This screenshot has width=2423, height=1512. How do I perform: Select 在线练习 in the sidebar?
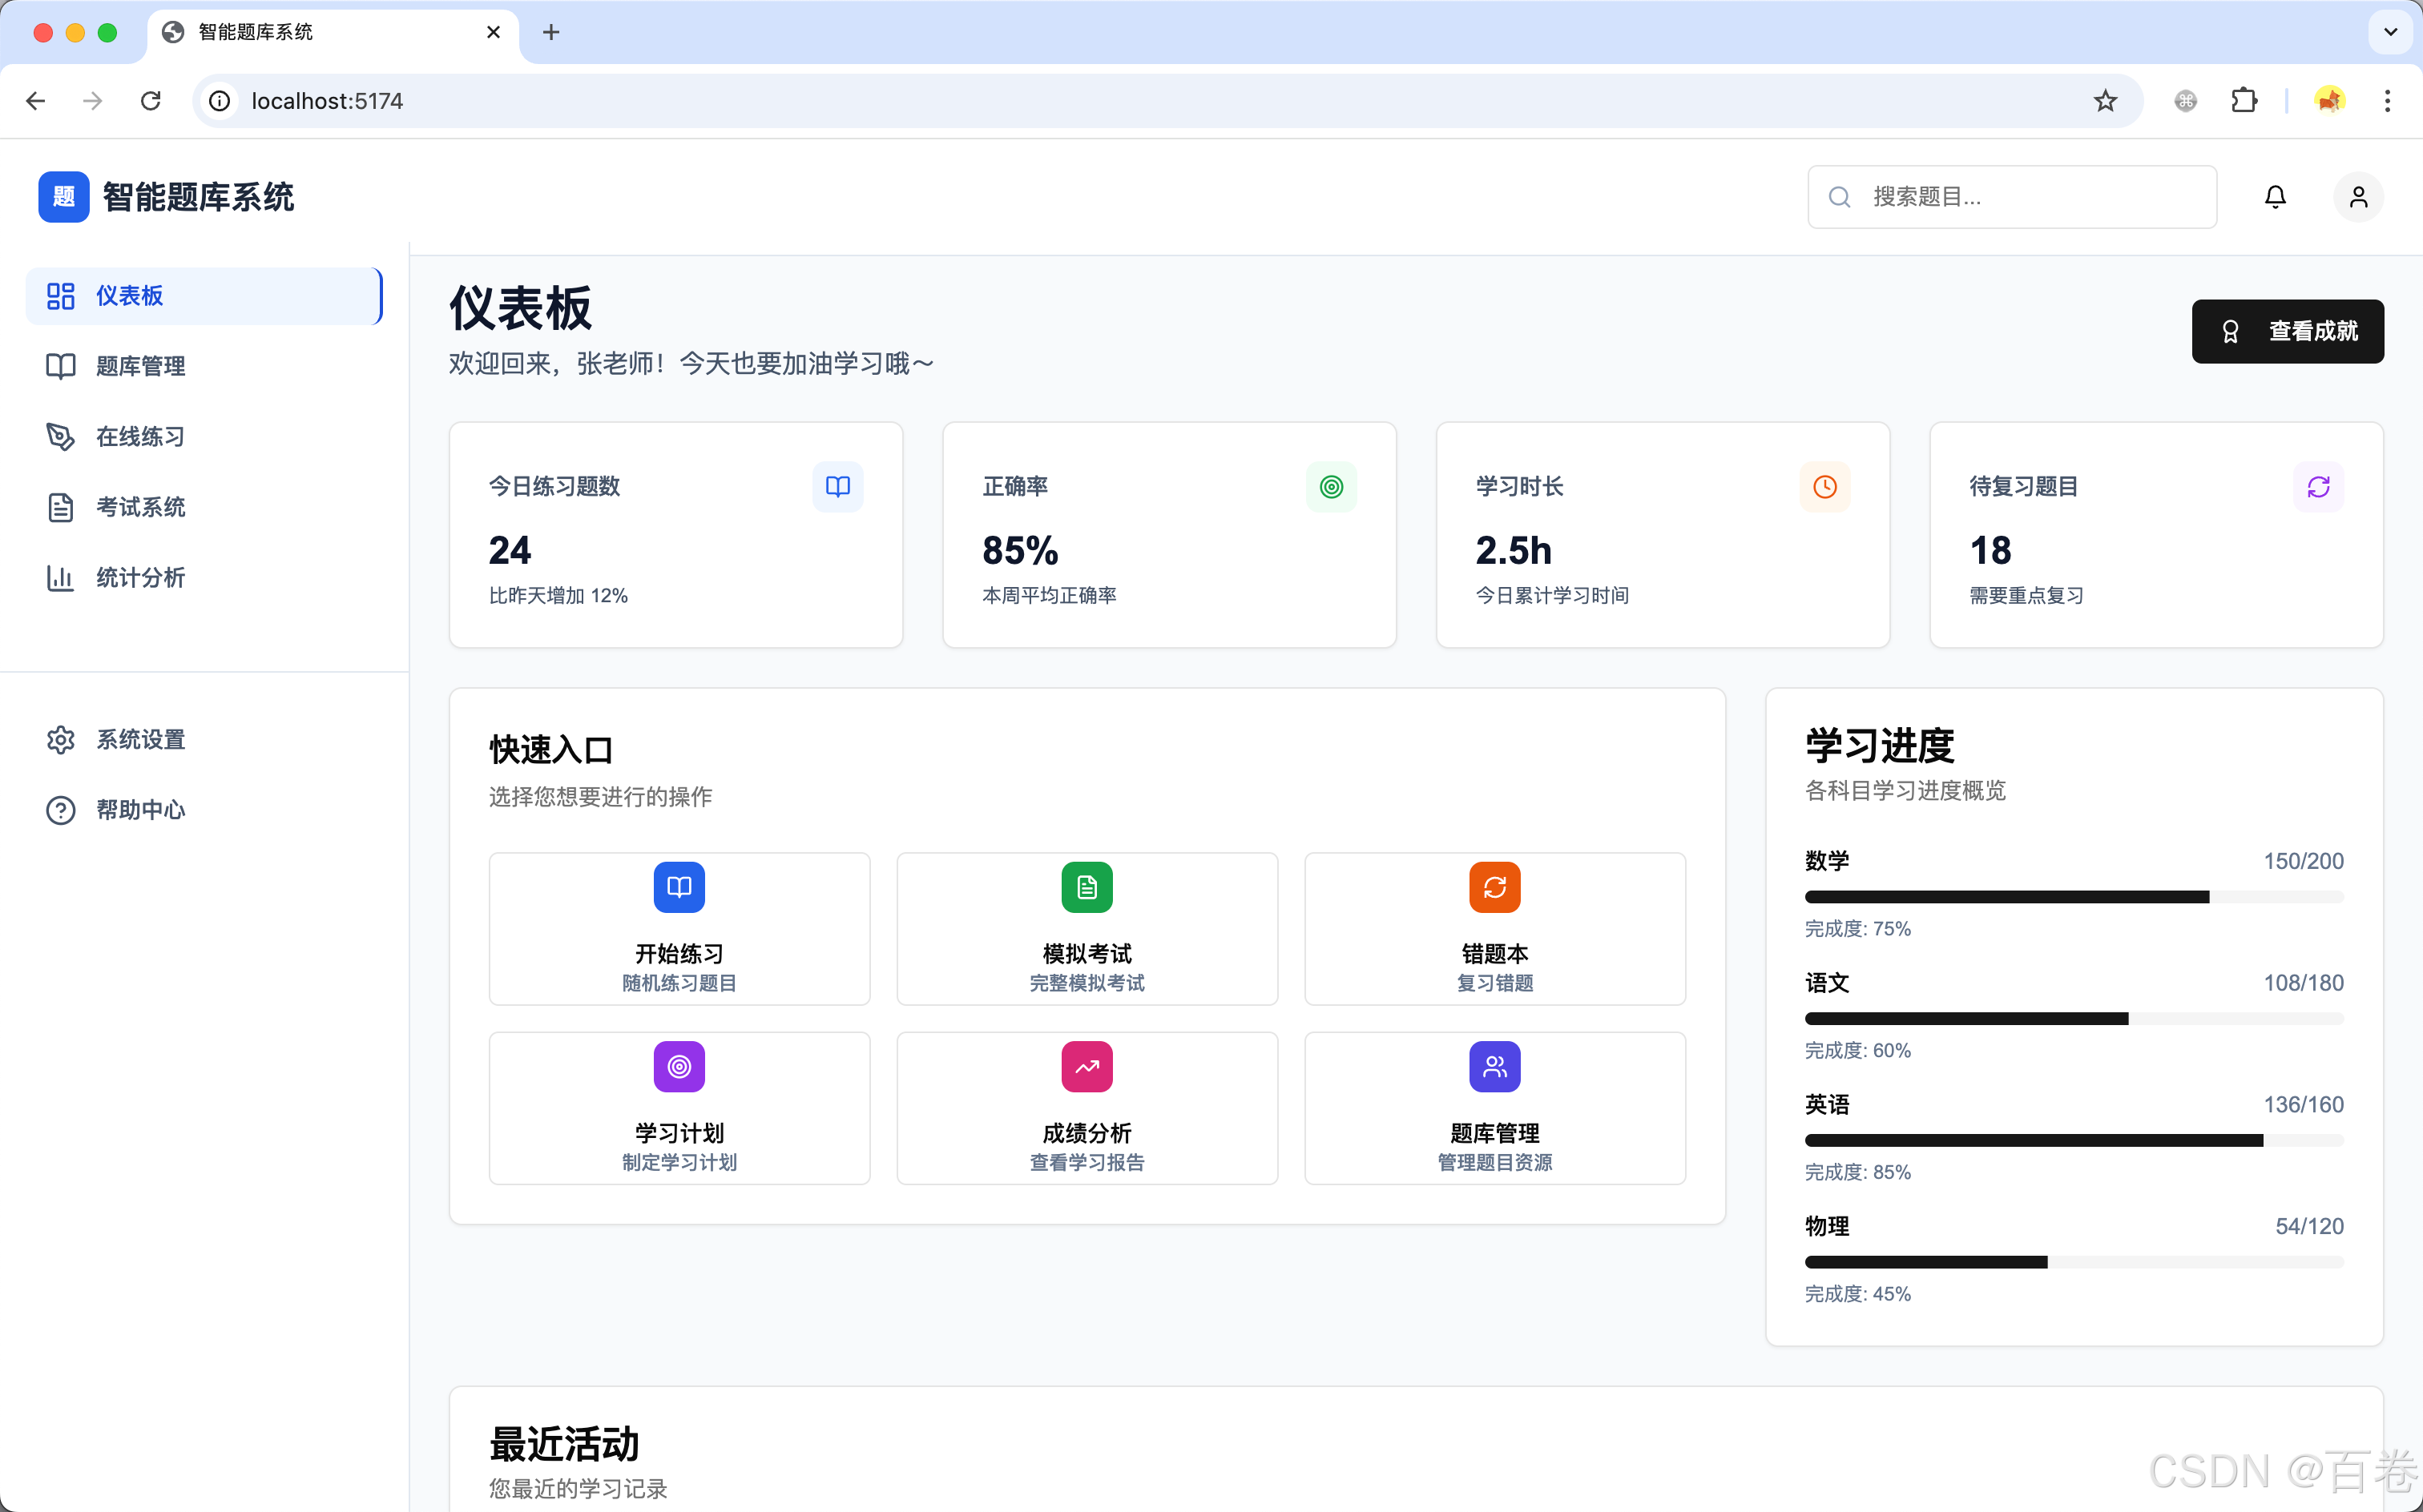(139, 436)
